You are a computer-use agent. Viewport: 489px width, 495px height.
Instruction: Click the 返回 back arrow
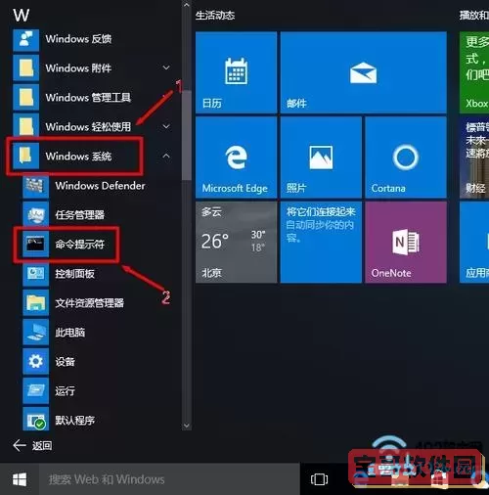click(x=20, y=445)
